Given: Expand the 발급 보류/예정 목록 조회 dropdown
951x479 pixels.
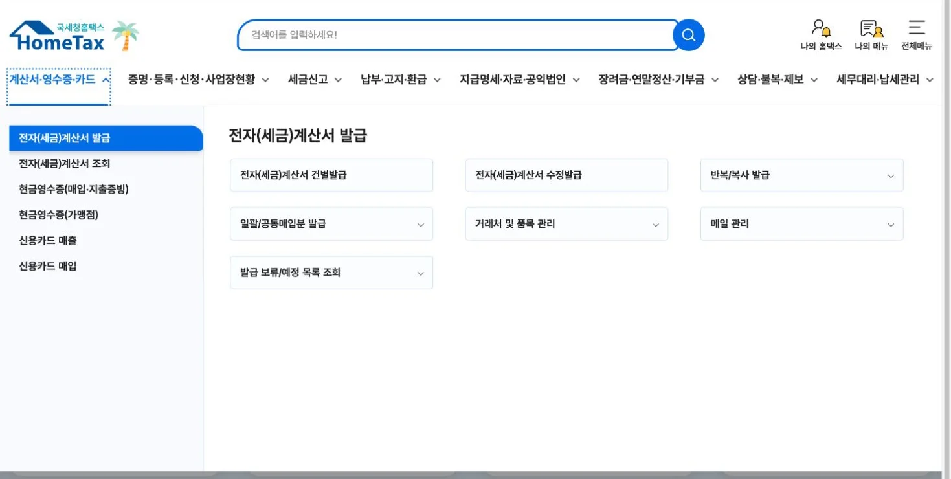Looking at the screenshot, I should 331,273.
